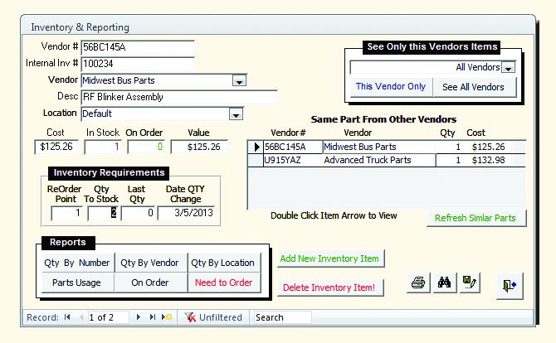Click the save record pencil icon

(470, 283)
